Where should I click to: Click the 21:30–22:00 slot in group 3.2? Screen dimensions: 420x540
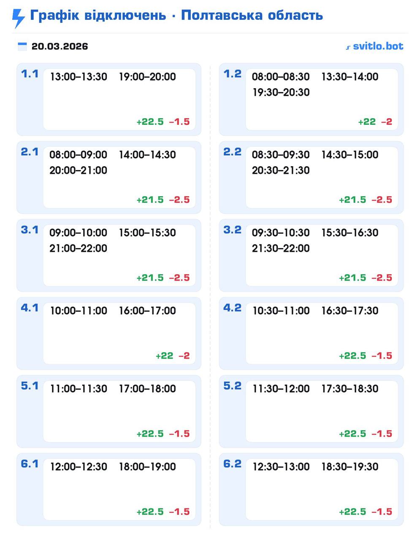(x=281, y=248)
